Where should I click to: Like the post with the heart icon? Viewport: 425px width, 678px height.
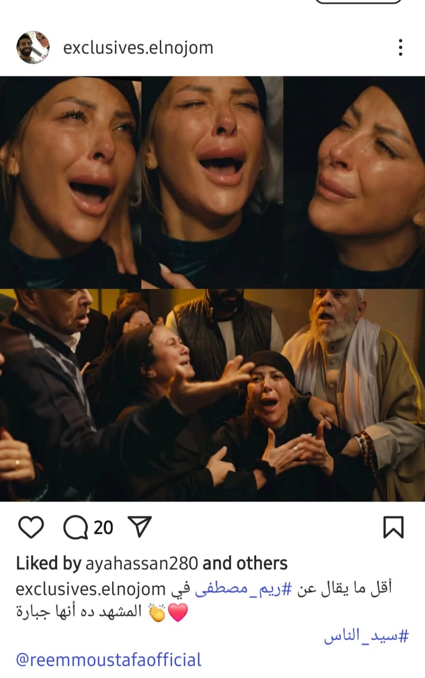31,528
